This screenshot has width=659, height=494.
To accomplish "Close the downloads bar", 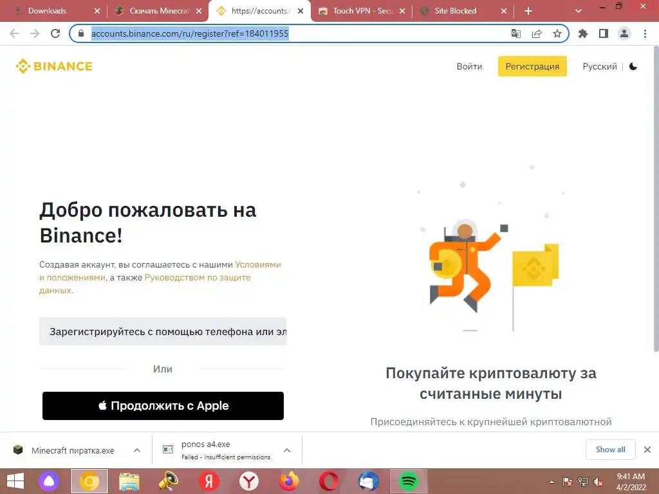I will click(x=647, y=450).
